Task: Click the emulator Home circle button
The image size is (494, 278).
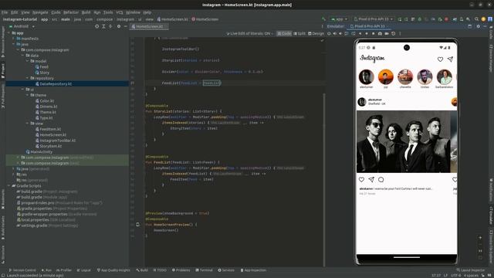Action: coord(367,33)
